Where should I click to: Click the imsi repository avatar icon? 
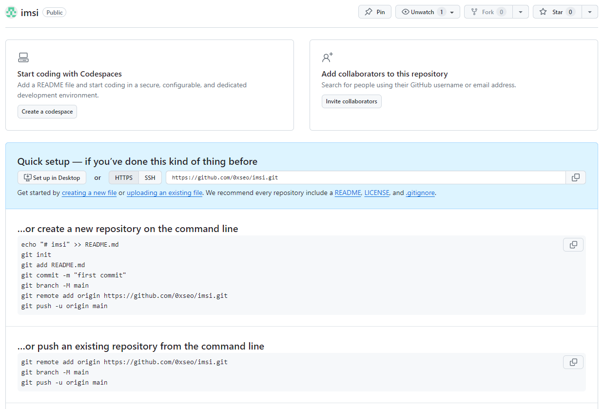pyautogui.click(x=11, y=12)
